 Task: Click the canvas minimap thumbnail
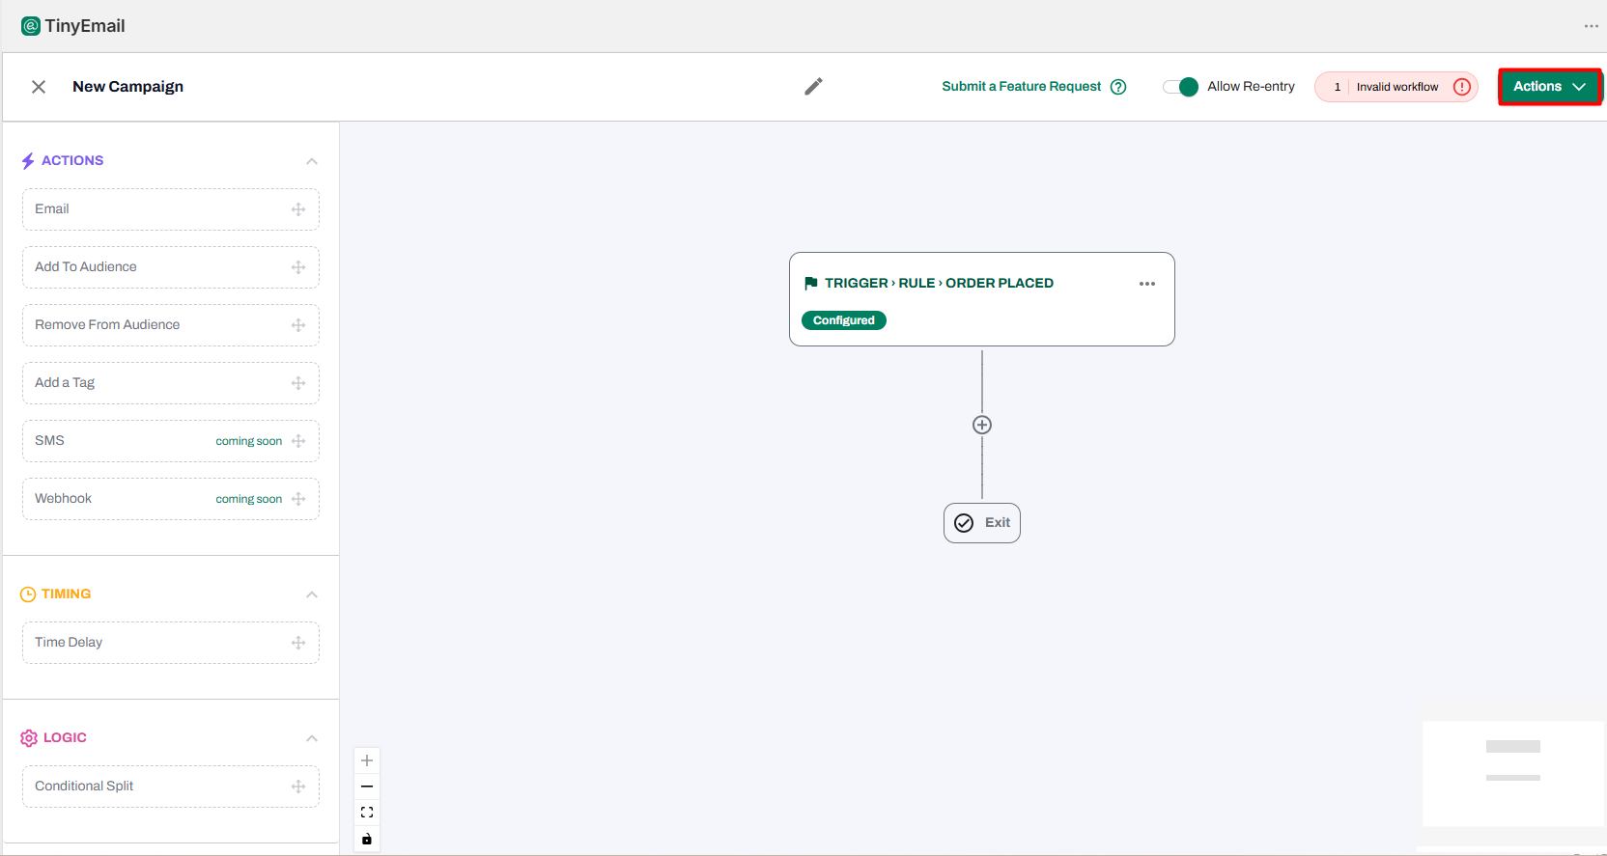(x=1513, y=774)
